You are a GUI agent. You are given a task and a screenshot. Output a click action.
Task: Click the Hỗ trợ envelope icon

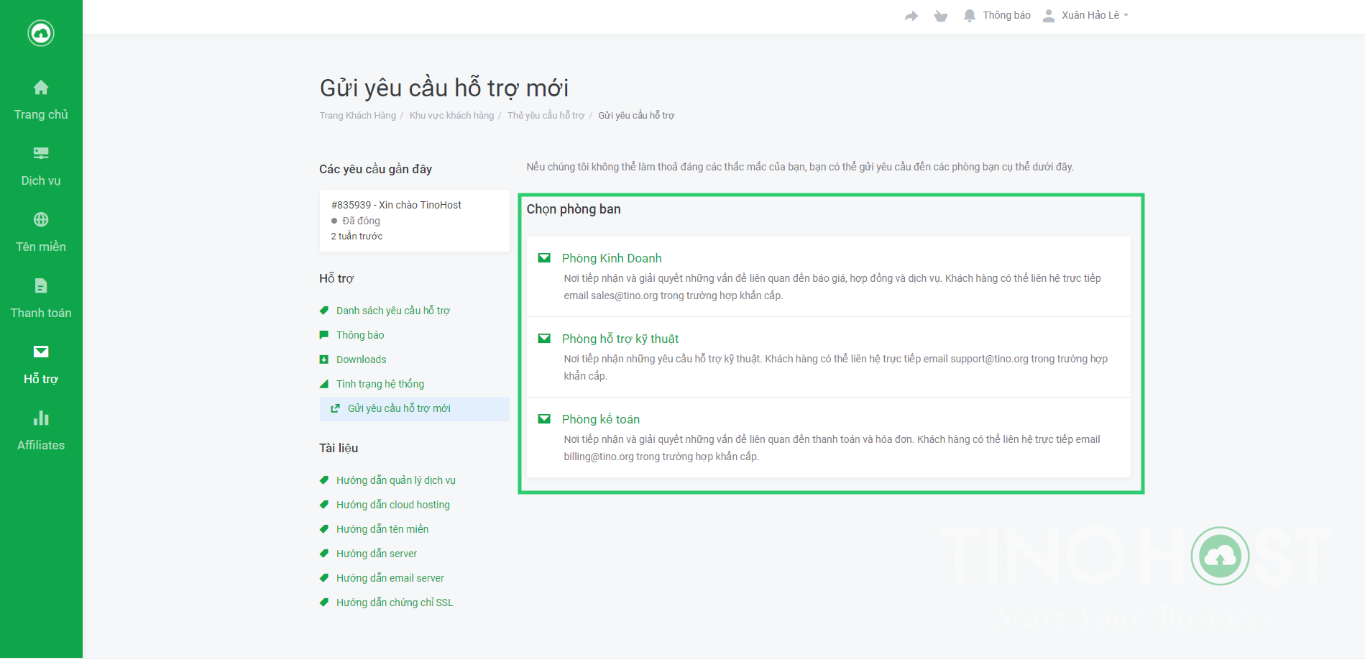(41, 352)
